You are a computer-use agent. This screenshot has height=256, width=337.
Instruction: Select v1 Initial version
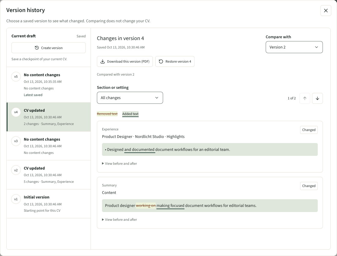[49, 204]
